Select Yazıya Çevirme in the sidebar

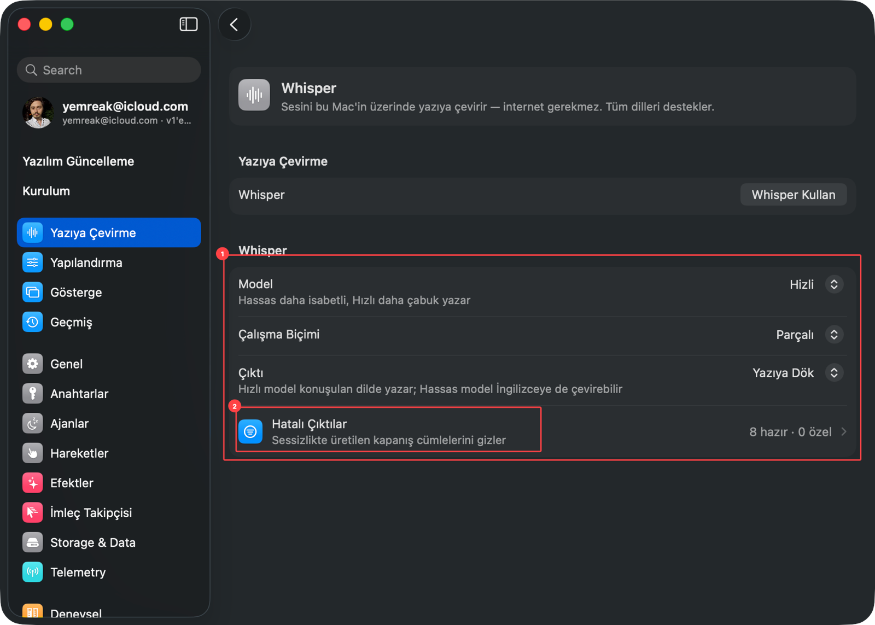point(109,232)
